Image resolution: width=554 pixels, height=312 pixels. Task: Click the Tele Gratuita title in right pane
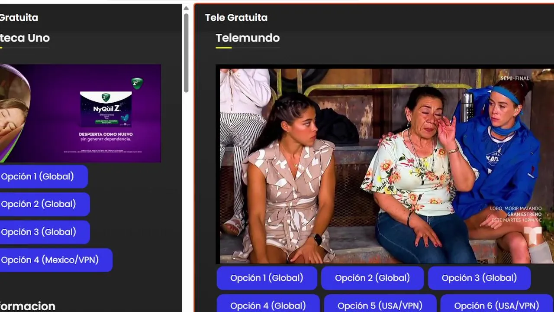tap(236, 18)
